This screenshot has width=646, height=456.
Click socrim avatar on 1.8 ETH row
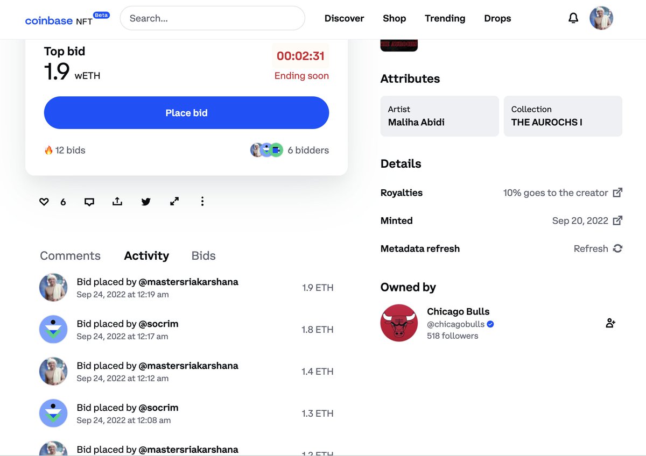53,329
